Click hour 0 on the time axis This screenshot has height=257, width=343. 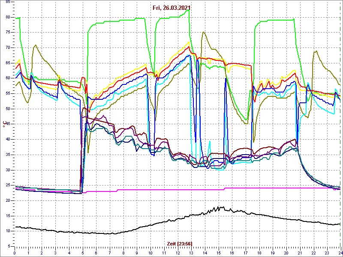click(15, 253)
